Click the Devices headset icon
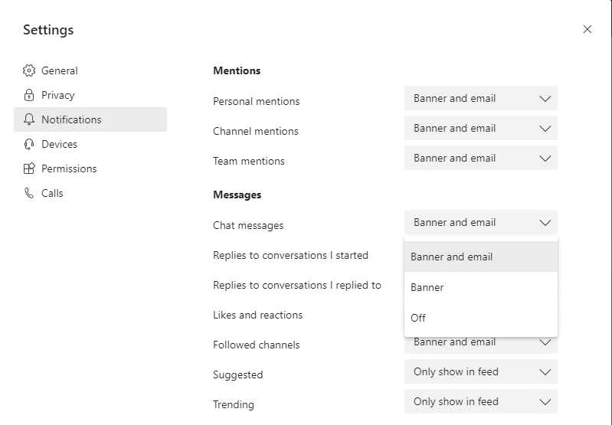This screenshot has width=612, height=425. [x=29, y=144]
